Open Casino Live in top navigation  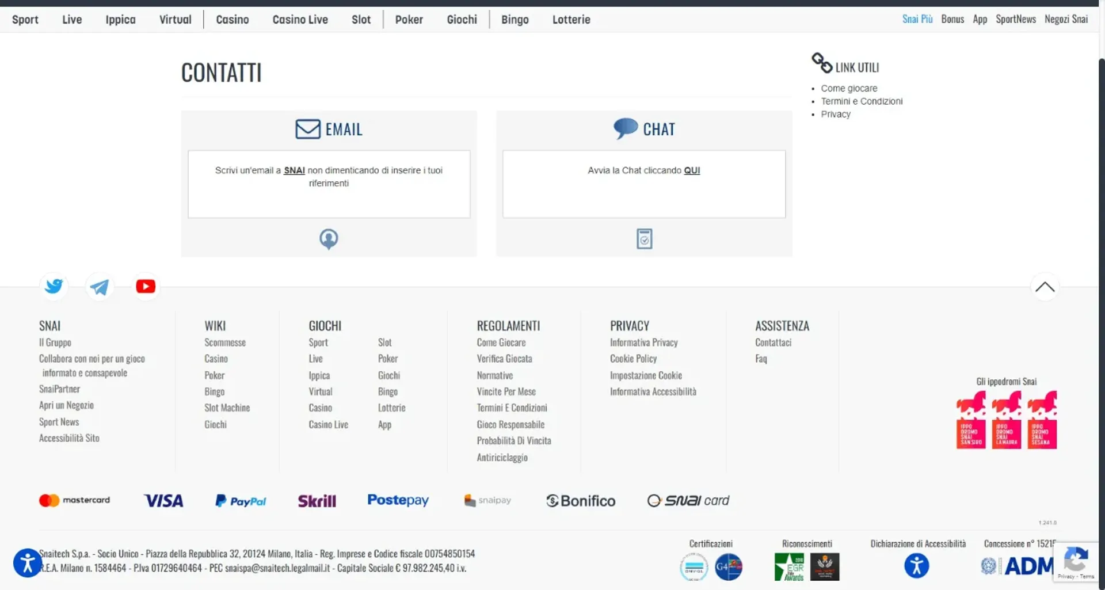click(300, 20)
